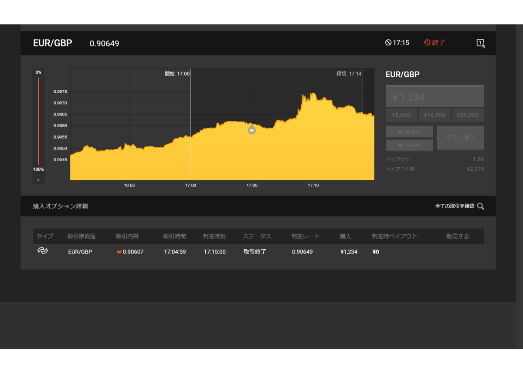Click the 終了 status label
The width and height of the screenshot is (523, 373).
(x=439, y=43)
